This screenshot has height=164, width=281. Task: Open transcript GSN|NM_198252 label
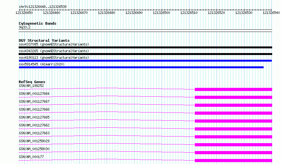point(31,86)
